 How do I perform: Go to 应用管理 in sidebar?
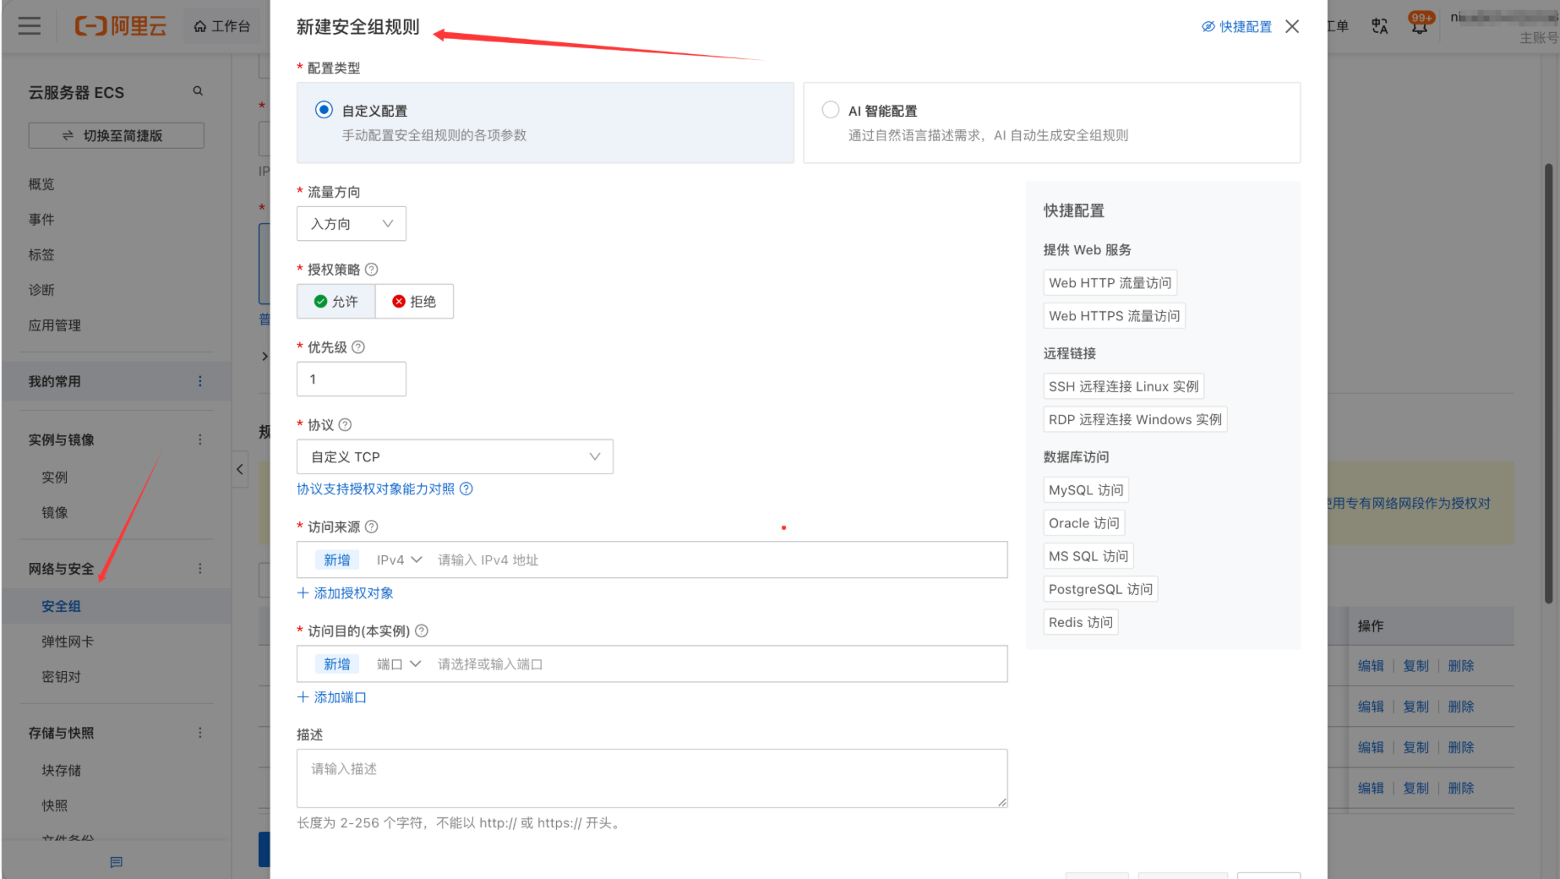point(55,325)
